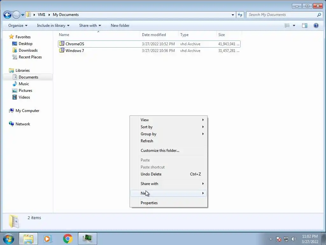The height and width of the screenshot is (245, 326).
Task: Open Recent Places in Favorites
Action: coord(30,57)
